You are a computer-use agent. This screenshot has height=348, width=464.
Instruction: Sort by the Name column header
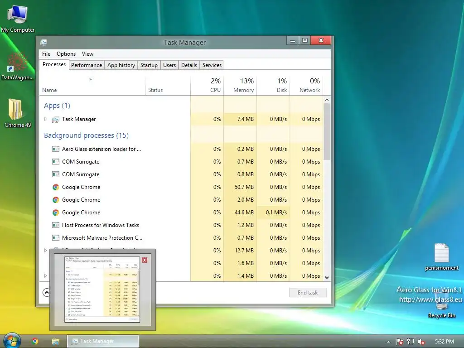click(x=92, y=86)
